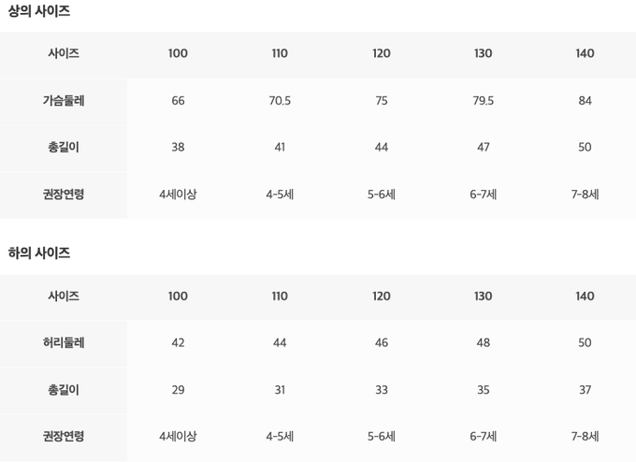Click bottoms length value 33
The width and height of the screenshot is (636, 462).
point(382,390)
